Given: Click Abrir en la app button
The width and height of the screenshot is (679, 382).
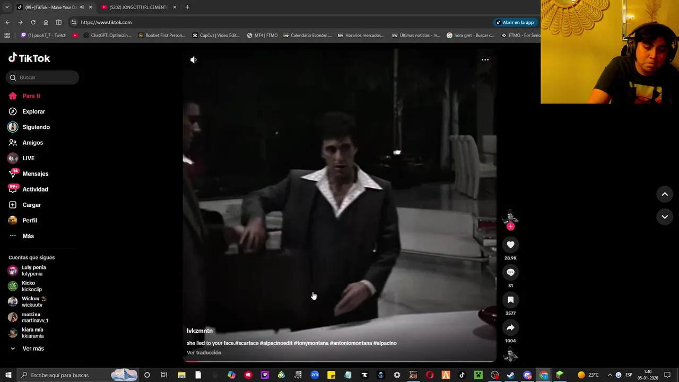Looking at the screenshot, I should 515,22.
